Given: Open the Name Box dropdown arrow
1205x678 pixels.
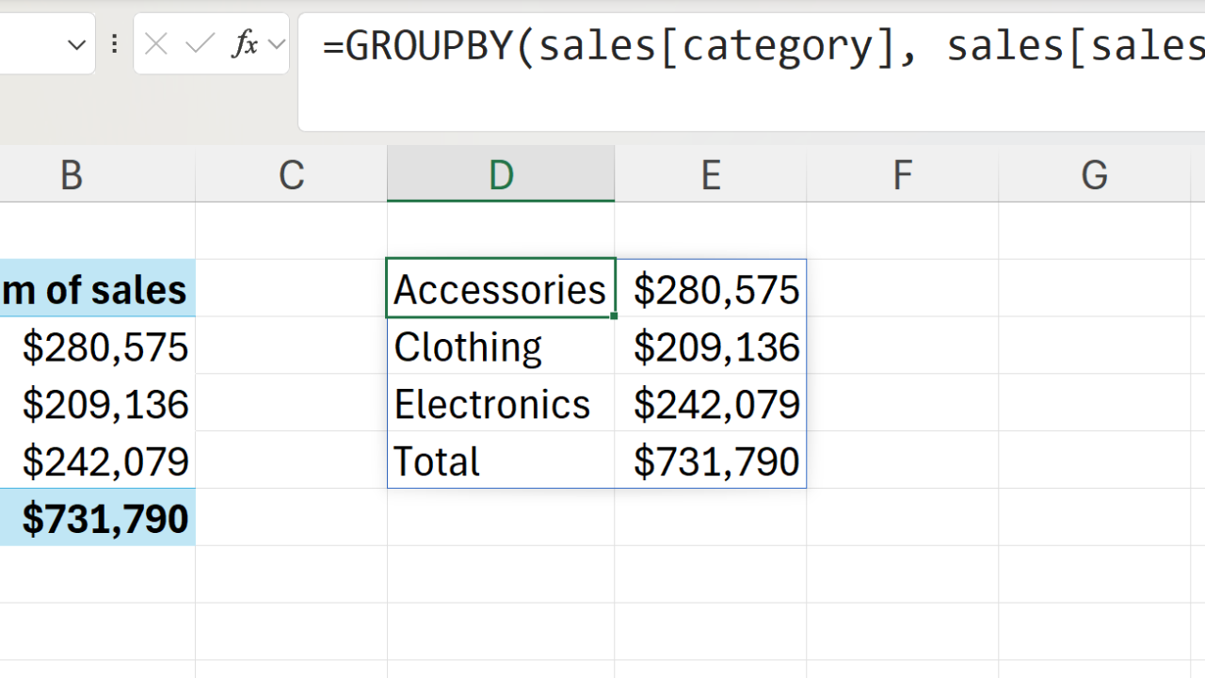Looking at the screenshot, I should pyautogui.click(x=77, y=44).
